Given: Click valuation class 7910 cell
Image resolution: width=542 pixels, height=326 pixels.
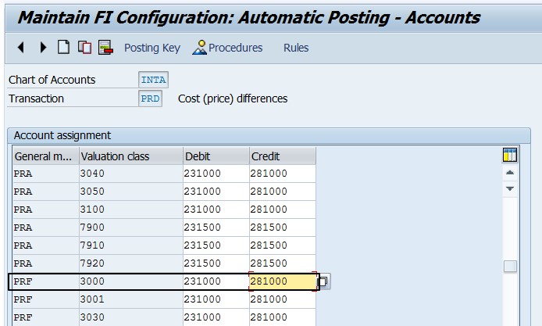Looking at the screenshot, I should 131,245.
